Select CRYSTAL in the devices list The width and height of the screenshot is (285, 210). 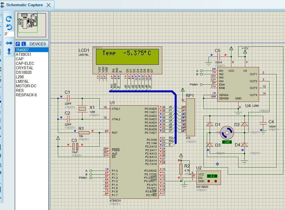[24, 68]
